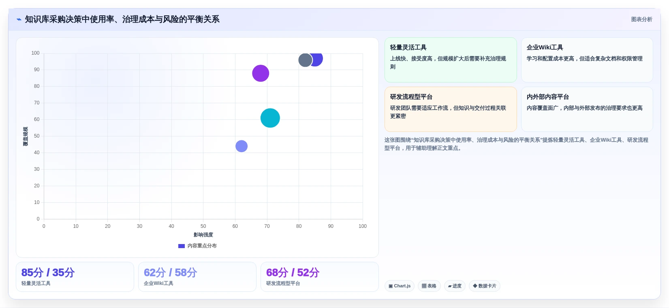Click the 62分 / 58分 score card
Image resolution: width=669 pixels, height=308 pixels.
[197, 277]
